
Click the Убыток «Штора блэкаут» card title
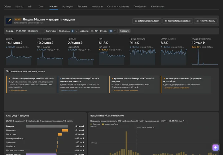coord(33,78)
